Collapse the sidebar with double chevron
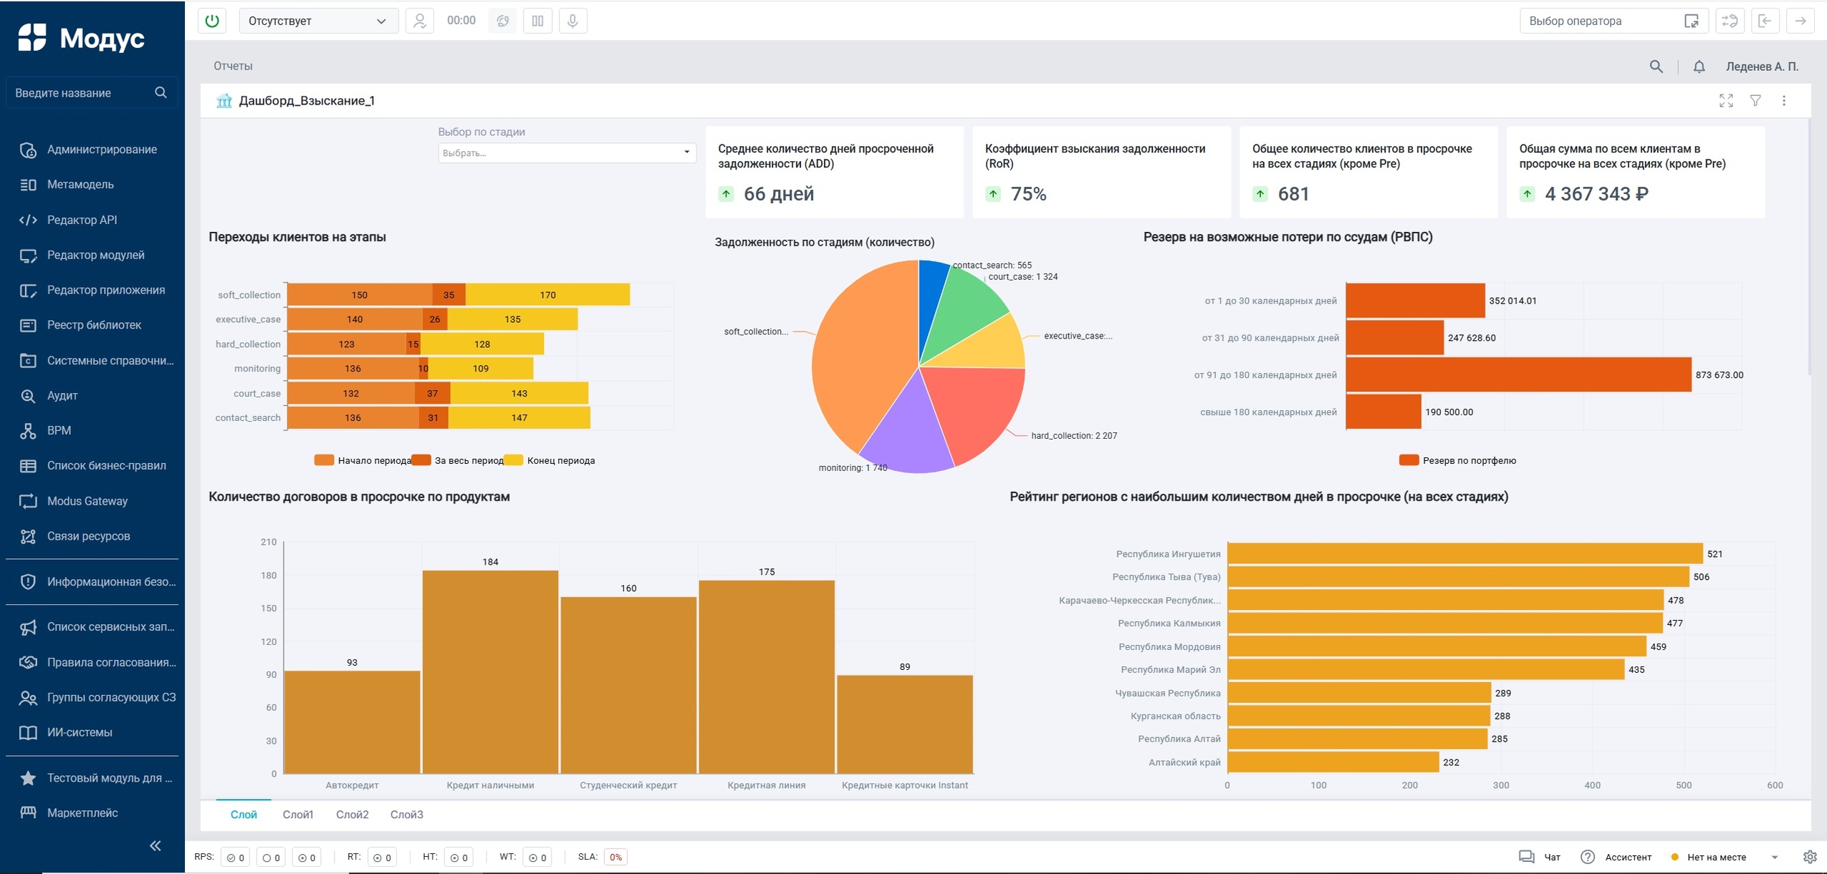 tap(155, 845)
